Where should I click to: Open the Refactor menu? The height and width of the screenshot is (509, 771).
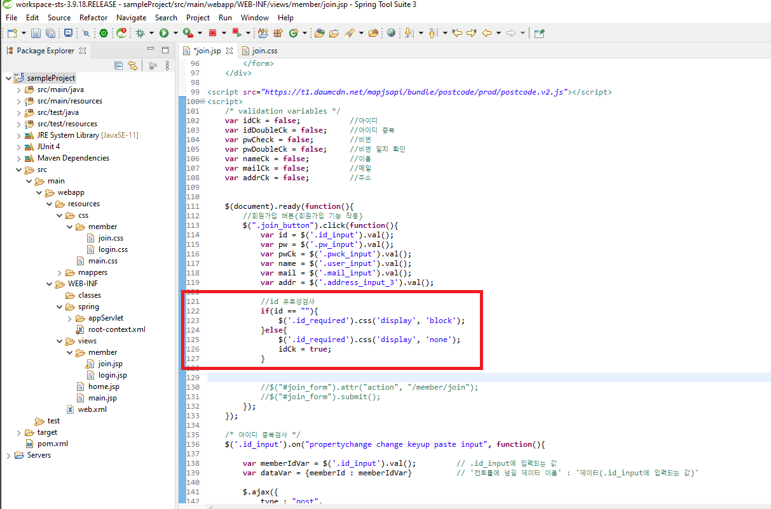coord(93,18)
